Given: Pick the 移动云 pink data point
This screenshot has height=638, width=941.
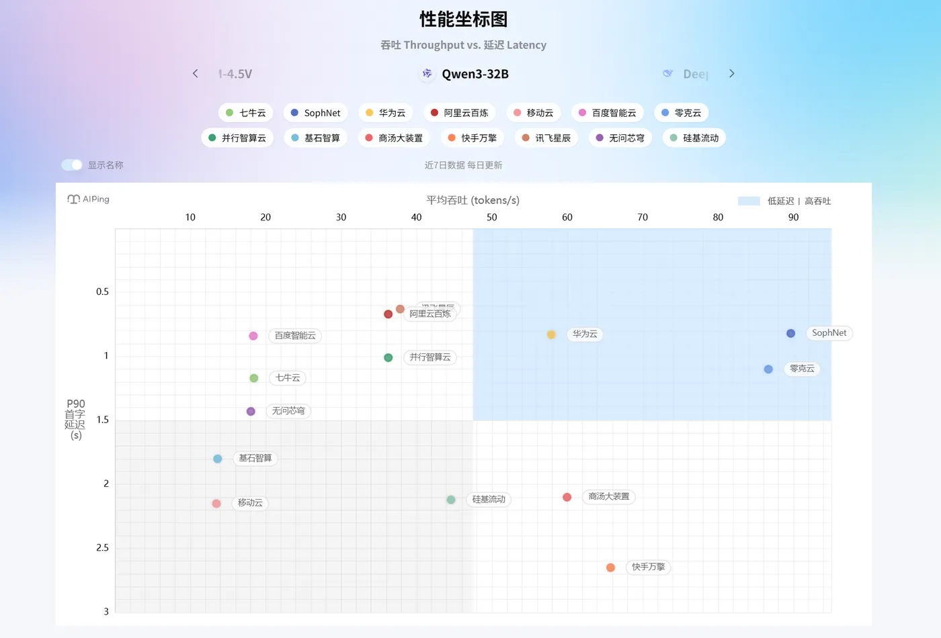Looking at the screenshot, I should tap(216, 504).
